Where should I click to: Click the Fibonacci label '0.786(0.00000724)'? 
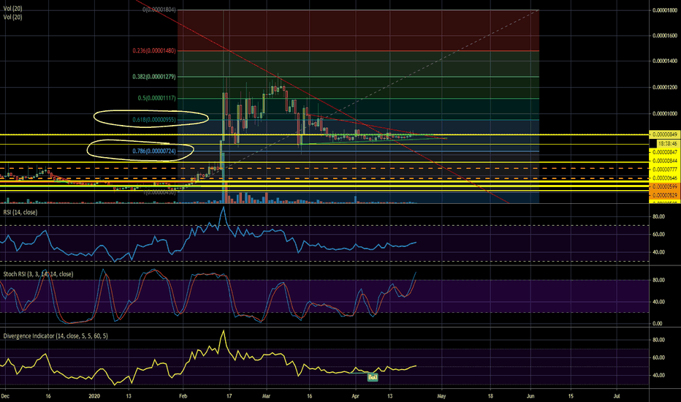point(154,151)
